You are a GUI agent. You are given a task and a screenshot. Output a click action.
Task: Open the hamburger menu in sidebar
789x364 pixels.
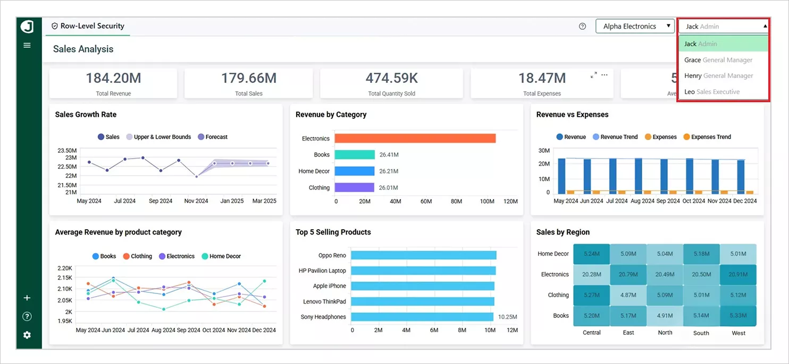tap(27, 46)
